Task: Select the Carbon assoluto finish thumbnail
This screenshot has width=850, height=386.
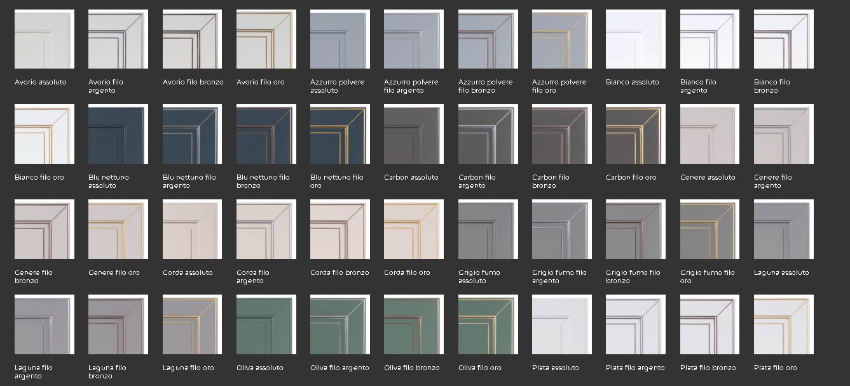Action: (x=413, y=134)
